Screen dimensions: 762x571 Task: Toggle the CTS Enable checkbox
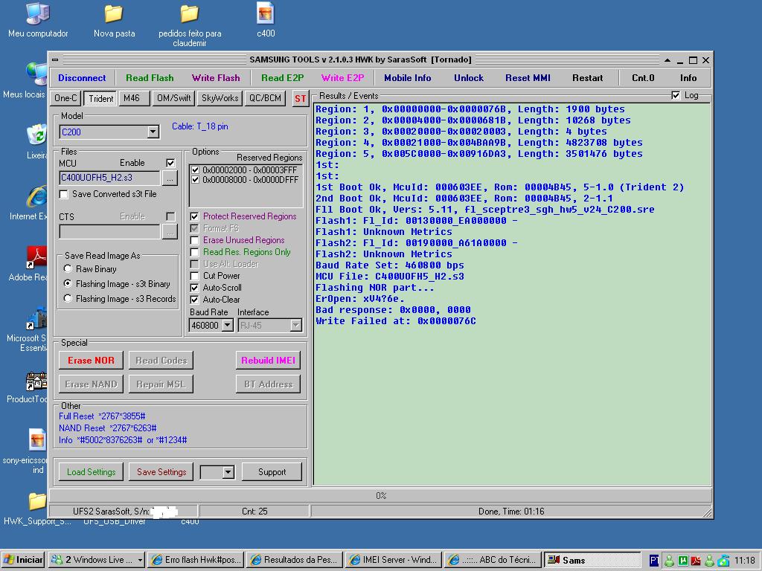[x=170, y=216]
